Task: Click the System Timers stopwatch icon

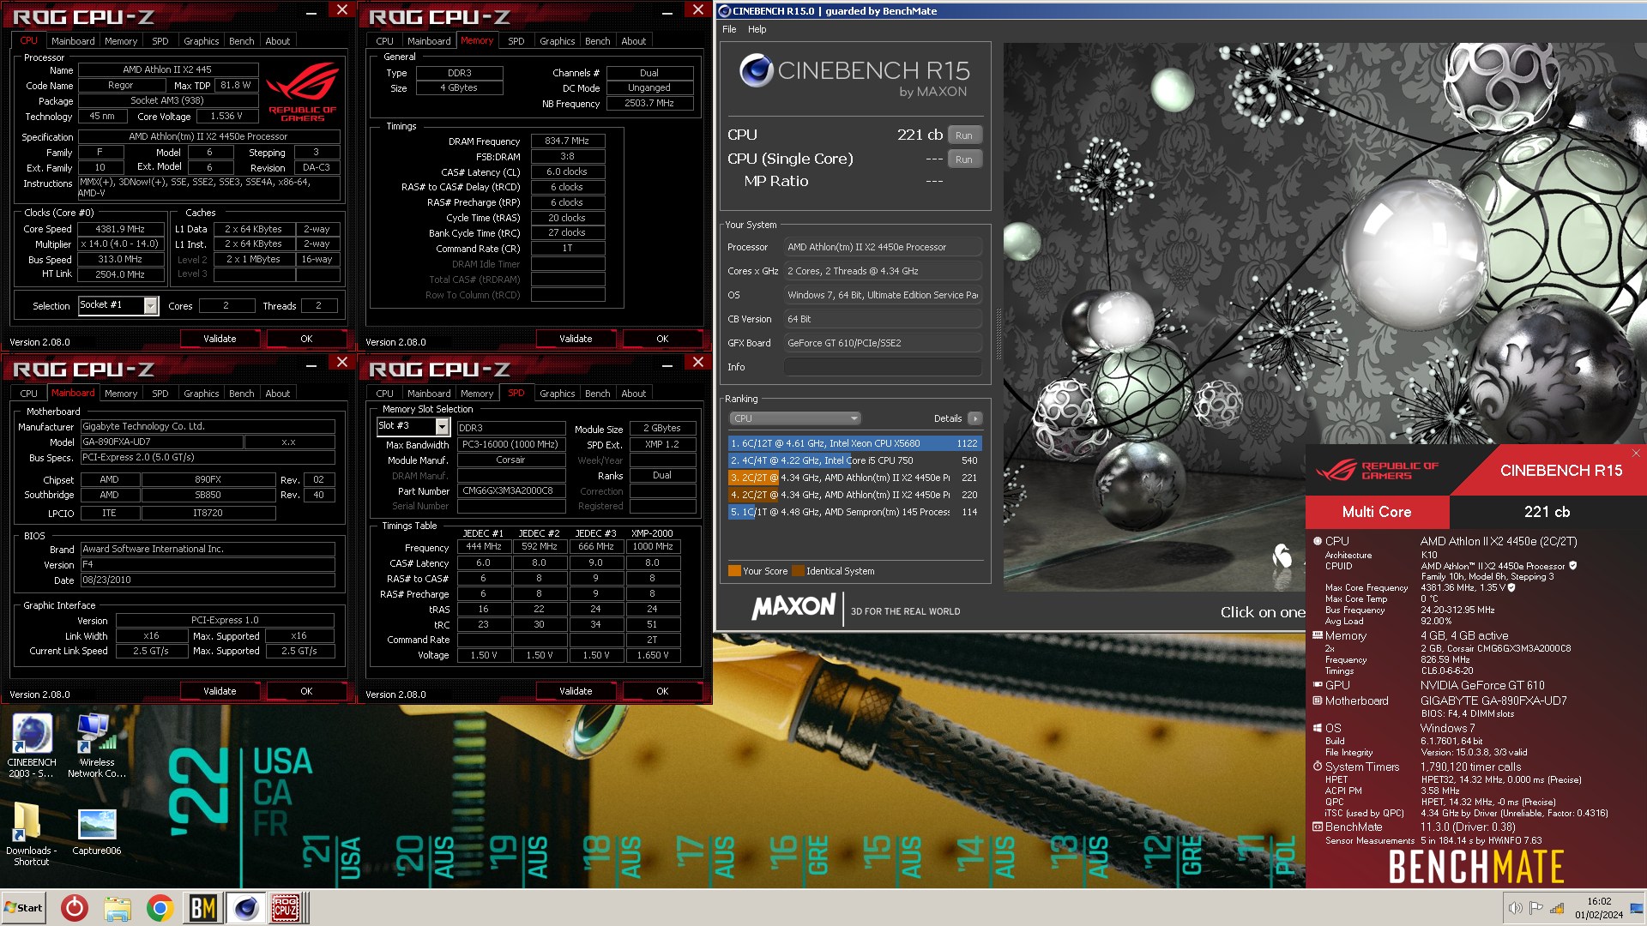Action: point(1318,767)
